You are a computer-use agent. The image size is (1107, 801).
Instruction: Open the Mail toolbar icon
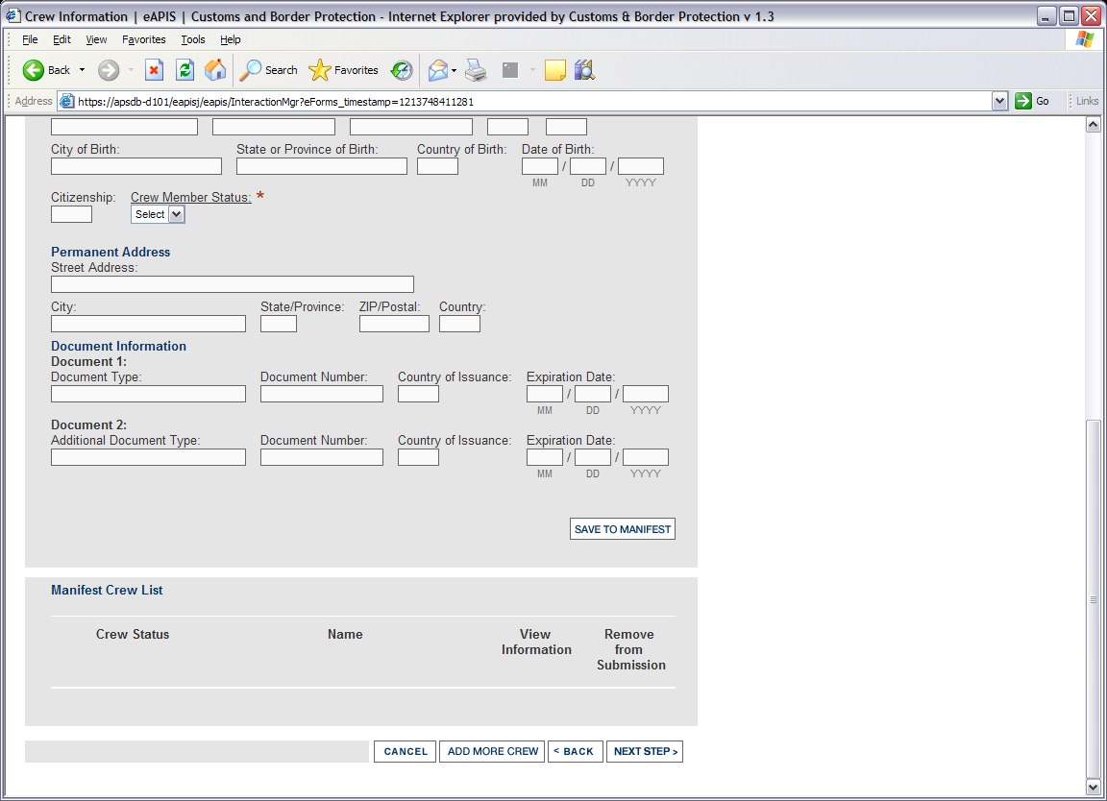tap(437, 70)
